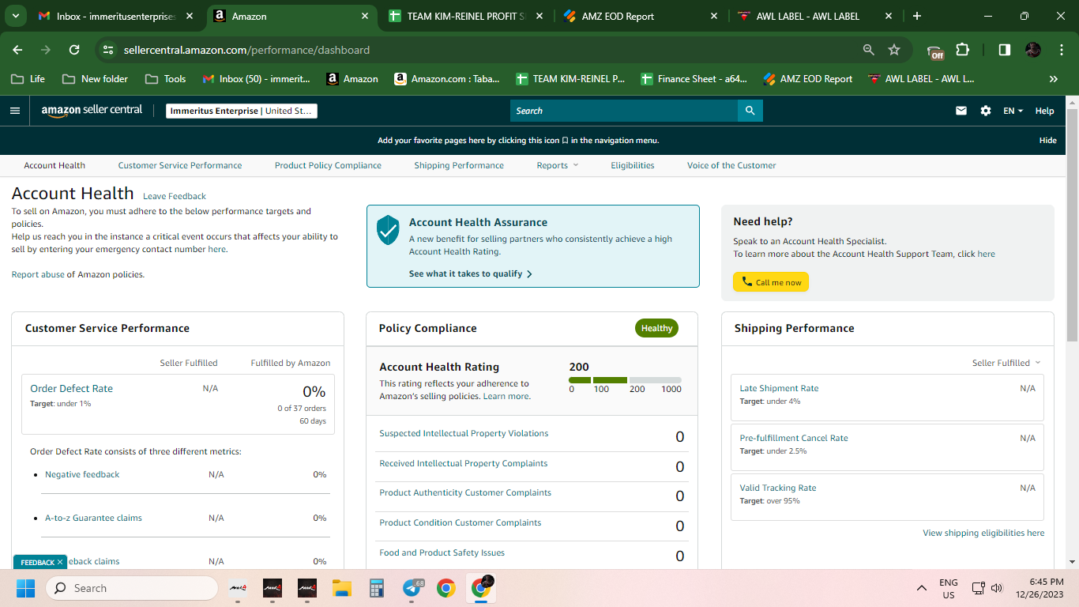Open File Explorer from the taskbar
The height and width of the screenshot is (607, 1079).
coord(341,588)
